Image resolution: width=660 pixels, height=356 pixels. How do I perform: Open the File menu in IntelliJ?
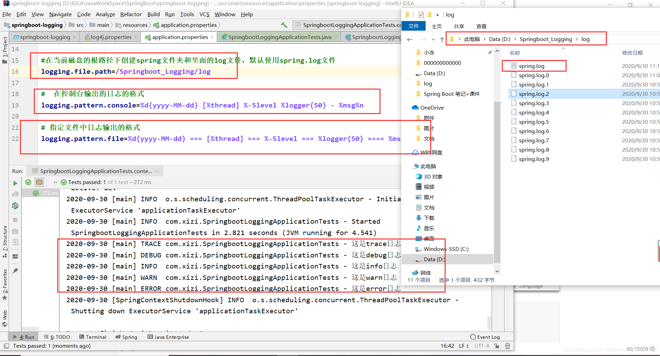[x=7, y=14]
